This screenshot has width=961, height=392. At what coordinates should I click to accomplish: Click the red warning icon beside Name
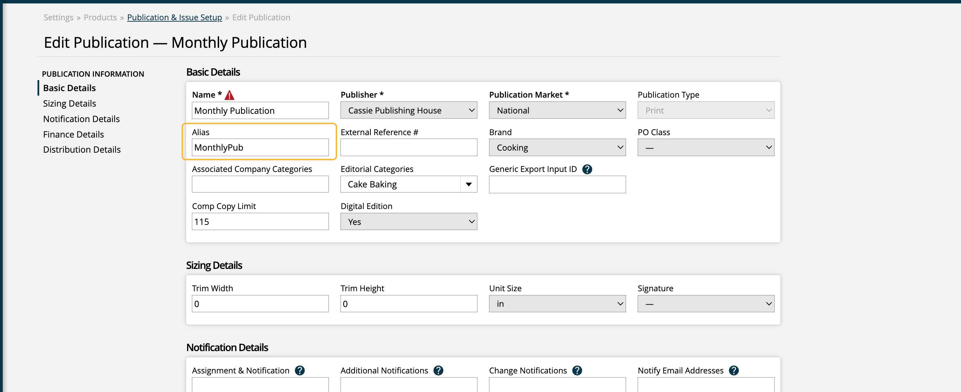229,96
